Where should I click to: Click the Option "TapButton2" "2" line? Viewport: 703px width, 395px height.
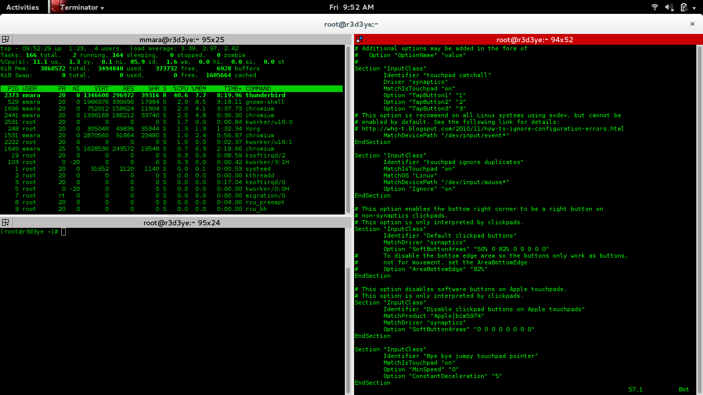point(425,102)
